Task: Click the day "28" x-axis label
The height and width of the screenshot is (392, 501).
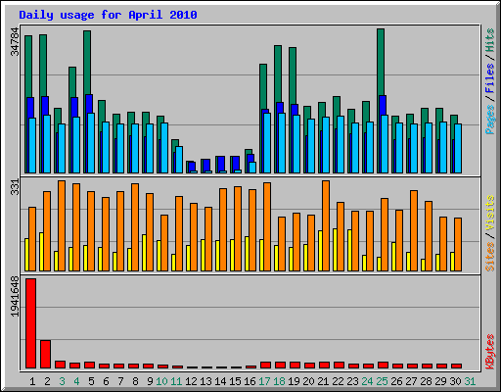Action: point(426,381)
